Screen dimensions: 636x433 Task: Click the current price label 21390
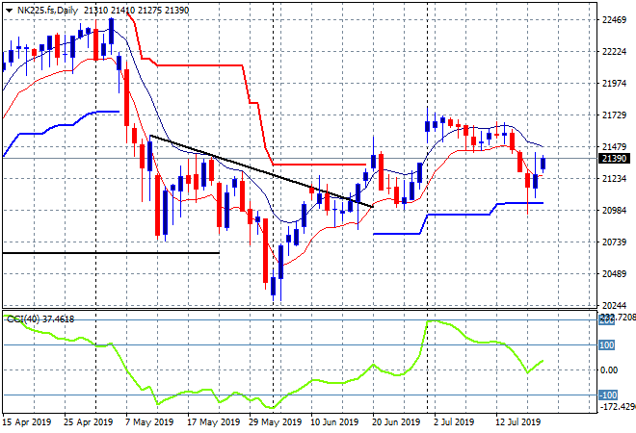click(614, 159)
